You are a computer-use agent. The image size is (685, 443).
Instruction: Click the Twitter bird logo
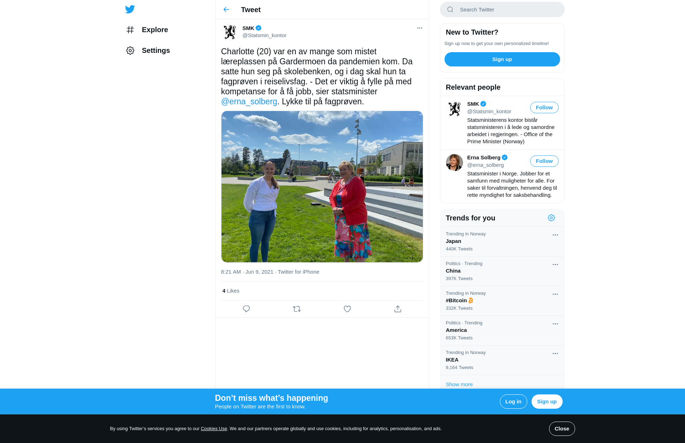coord(130,9)
